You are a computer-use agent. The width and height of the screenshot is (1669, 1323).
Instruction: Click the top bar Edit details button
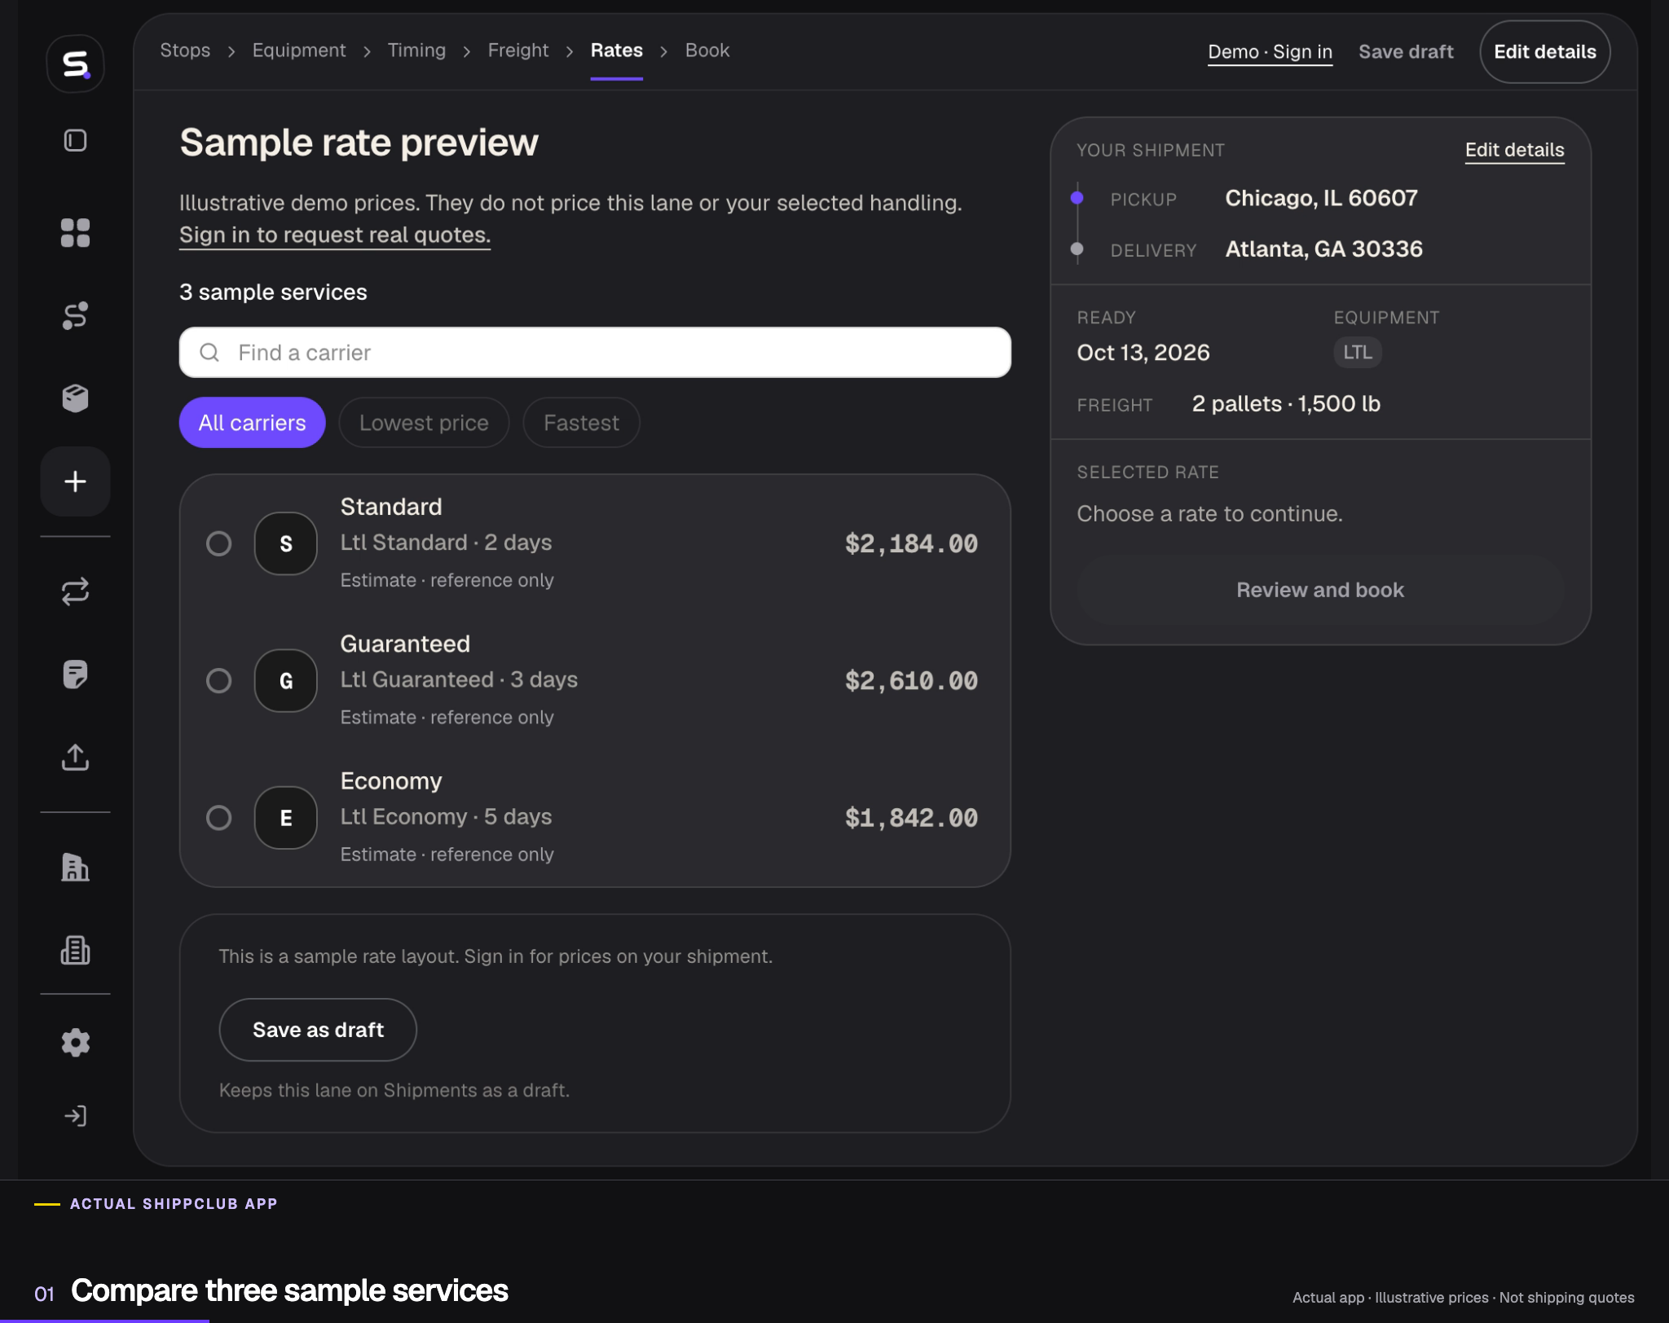(1544, 52)
